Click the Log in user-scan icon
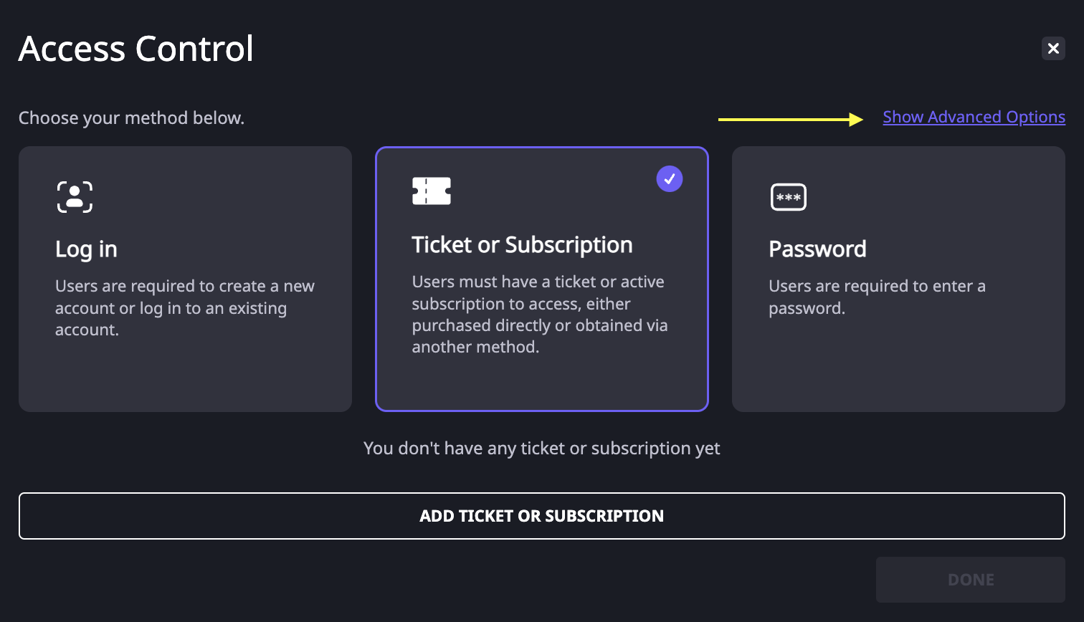The width and height of the screenshot is (1084, 622). (75, 197)
